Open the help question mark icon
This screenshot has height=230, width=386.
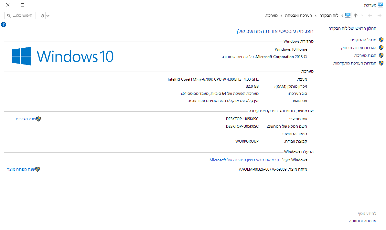coord(4,25)
